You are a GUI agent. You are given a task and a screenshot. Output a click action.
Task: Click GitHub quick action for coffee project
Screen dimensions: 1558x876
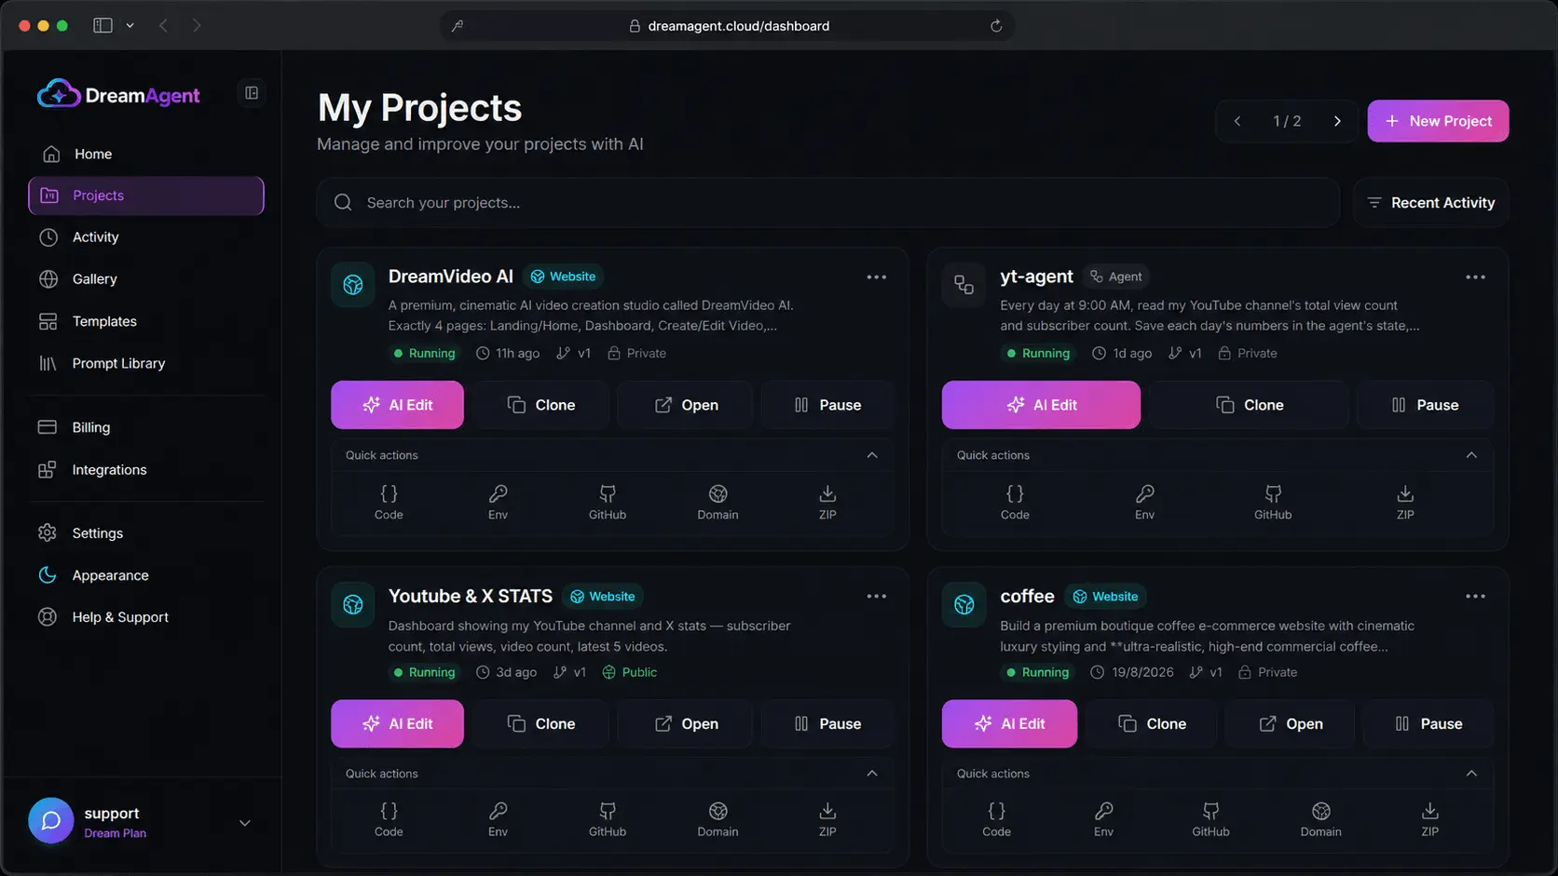(x=1210, y=820)
